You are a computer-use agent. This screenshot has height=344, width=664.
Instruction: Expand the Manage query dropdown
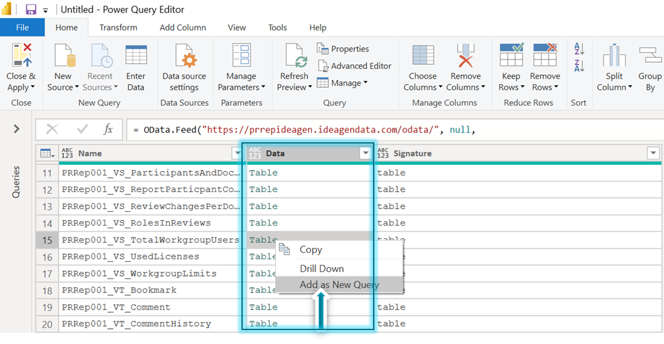point(366,83)
